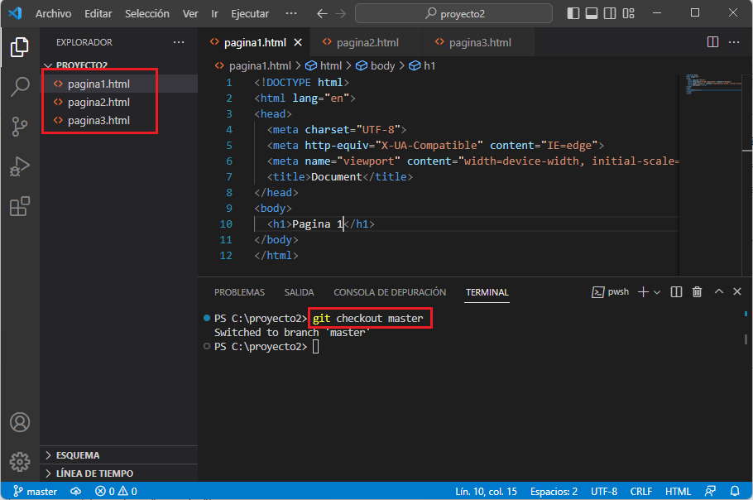Split the editor to the right
The width and height of the screenshot is (753, 500).
pos(712,41)
